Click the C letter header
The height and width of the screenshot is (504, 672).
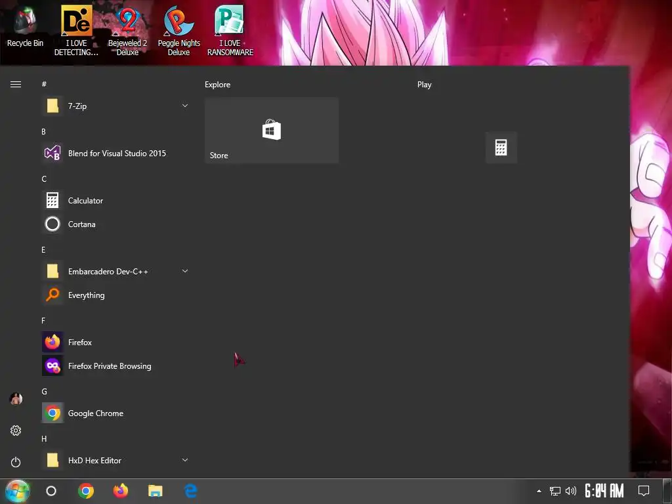[44, 178]
